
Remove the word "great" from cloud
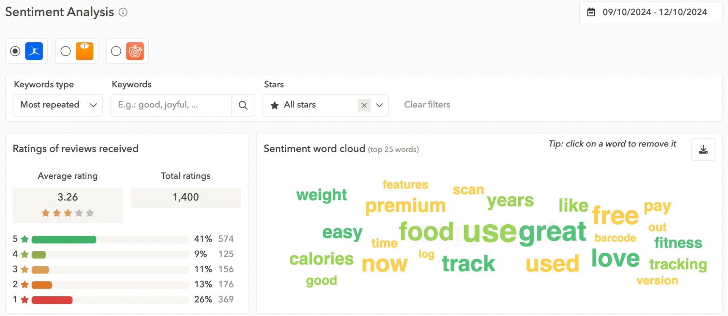(x=552, y=232)
